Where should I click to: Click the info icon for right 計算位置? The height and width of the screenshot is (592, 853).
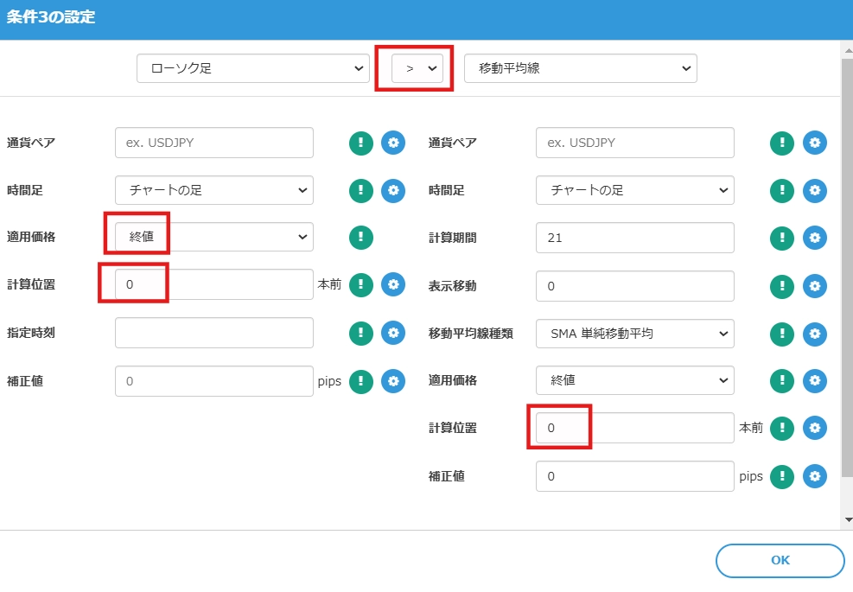coord(782,428)
